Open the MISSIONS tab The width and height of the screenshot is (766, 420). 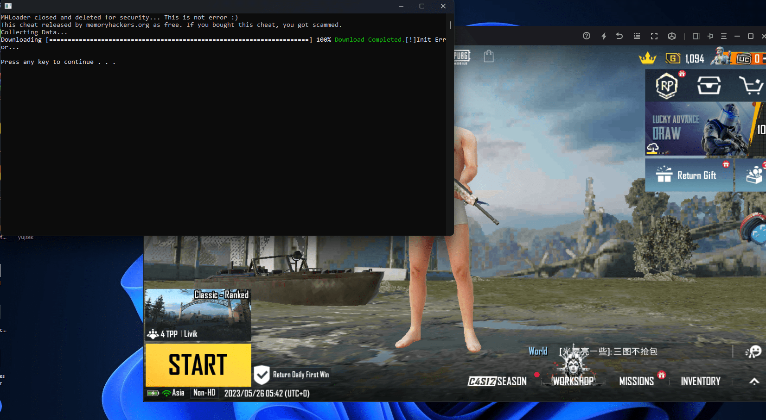point(637,381)
